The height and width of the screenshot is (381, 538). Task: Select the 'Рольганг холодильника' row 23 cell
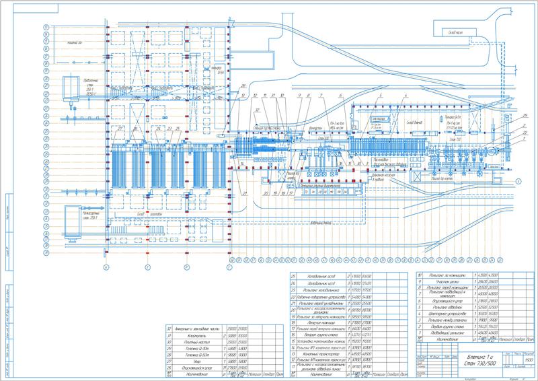tap(320, 291)
